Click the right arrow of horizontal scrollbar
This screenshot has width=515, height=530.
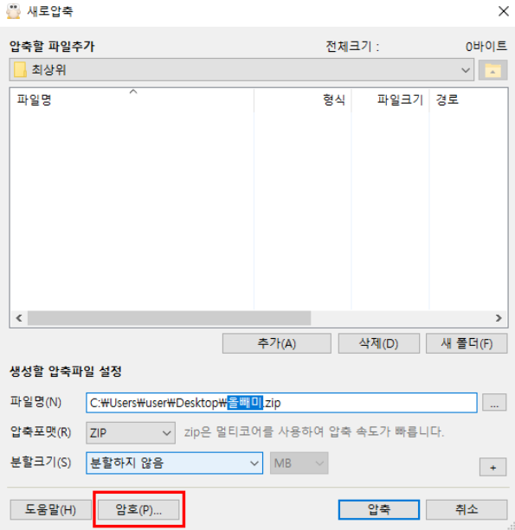pos(499,318)
